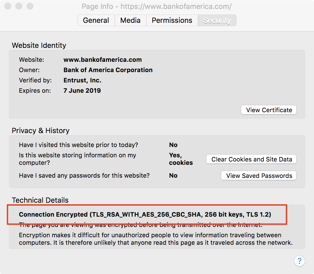Click the verifier name Entrust, Inc.
This screenshot has height=274, width=314.
[82, 80]
